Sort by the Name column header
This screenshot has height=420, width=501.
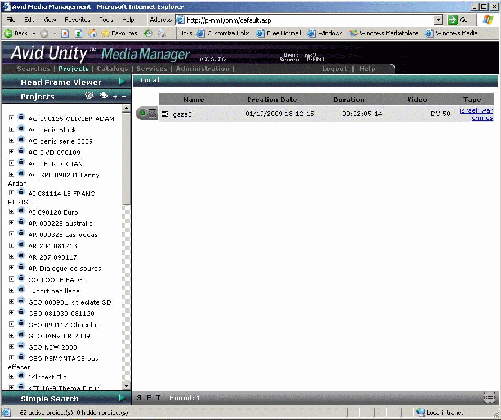pos(194,100)
